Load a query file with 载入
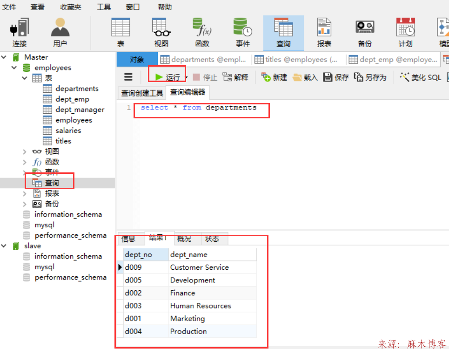This screenshot has width=449, height=349. click(305, 77)
